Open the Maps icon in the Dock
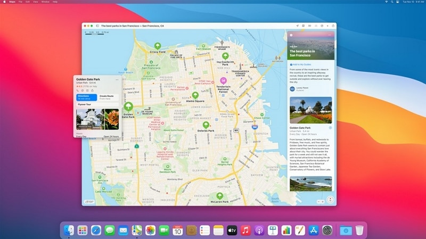Screen dimensions: 426x239 [137, 230]
